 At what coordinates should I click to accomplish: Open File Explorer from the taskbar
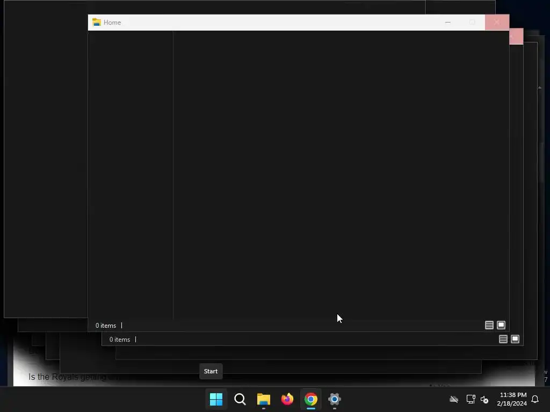tap(263, 399)
